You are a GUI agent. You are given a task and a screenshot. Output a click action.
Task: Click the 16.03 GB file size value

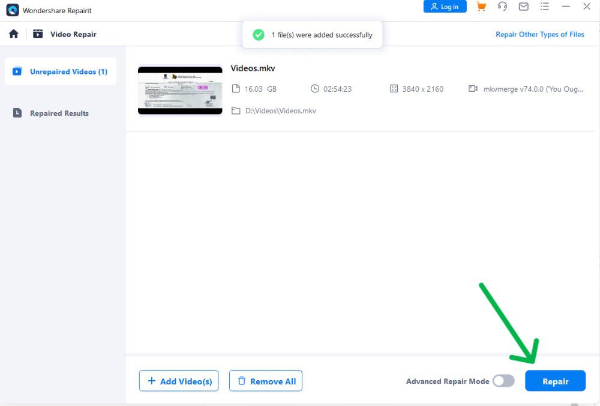point(260,89)
